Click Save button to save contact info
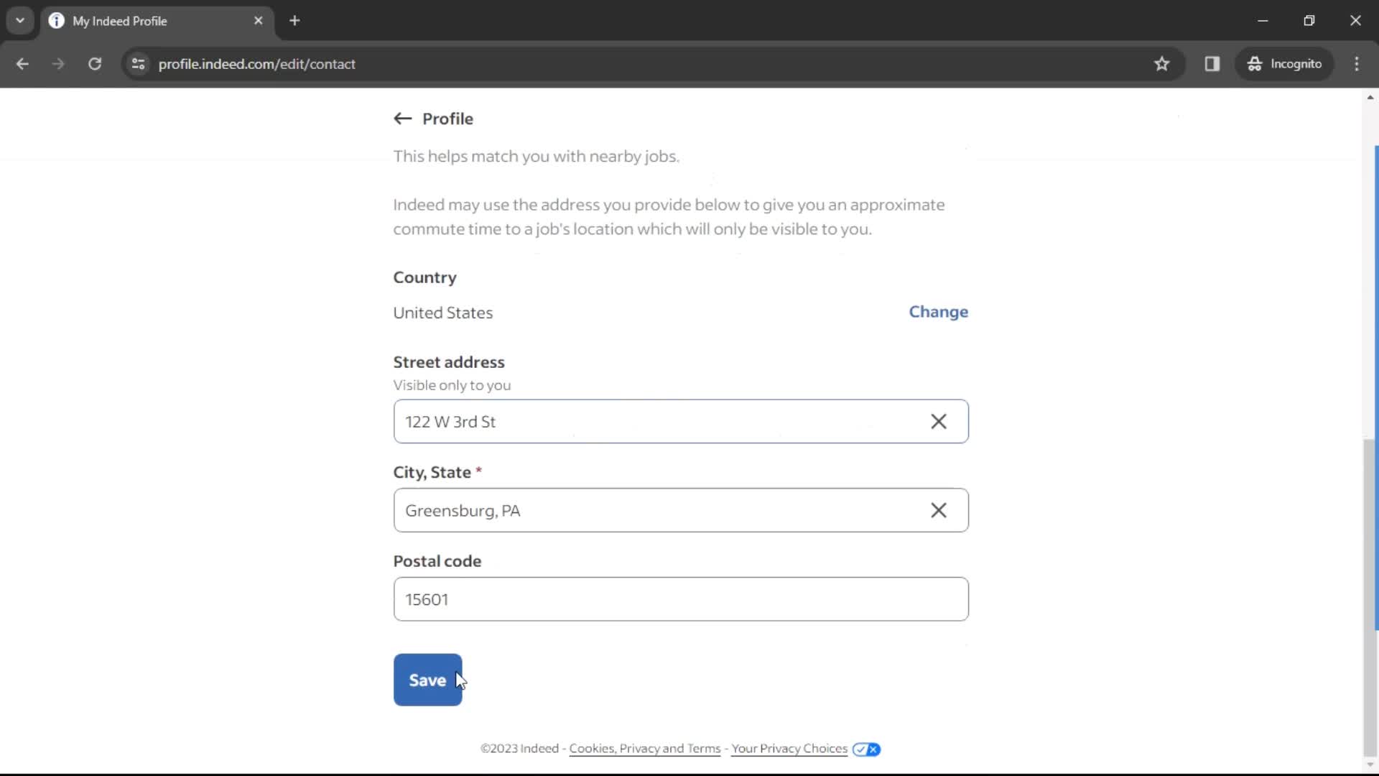1379x776 pixels. (x=427, y=679)
